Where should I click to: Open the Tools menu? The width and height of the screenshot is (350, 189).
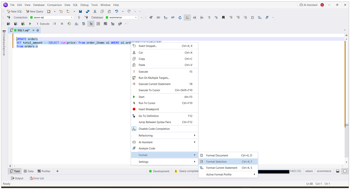(x=95, y=5)
